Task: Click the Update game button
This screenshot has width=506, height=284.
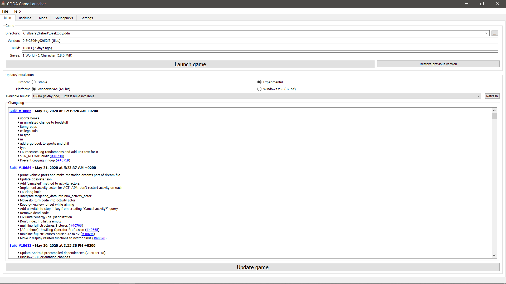Action: tap(252, 267)
